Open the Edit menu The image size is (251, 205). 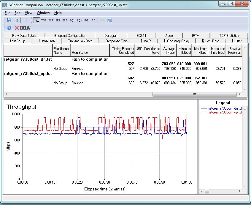(x=18, y=13)
